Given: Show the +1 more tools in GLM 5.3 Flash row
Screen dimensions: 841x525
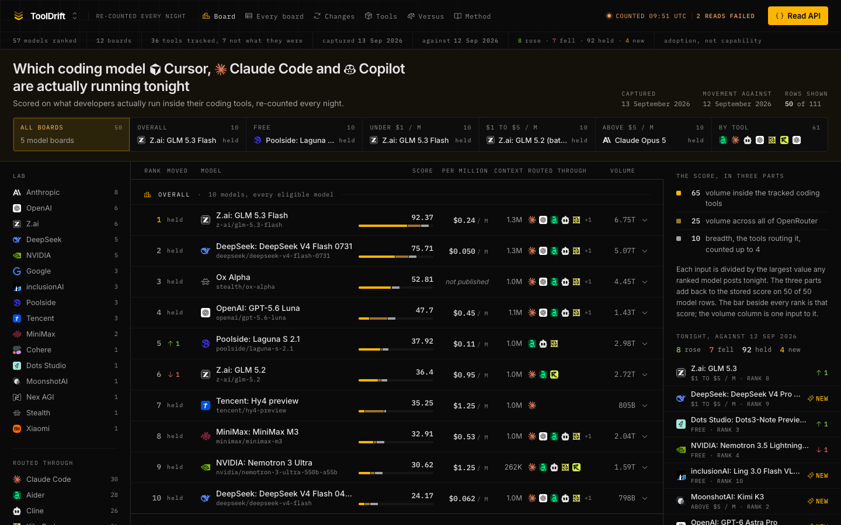Looking at the screenshot, I should coord(588,220).
